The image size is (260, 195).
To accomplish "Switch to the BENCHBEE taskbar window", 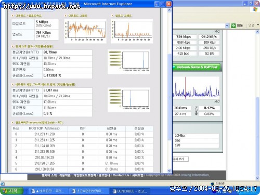I will tap(129, 191).
